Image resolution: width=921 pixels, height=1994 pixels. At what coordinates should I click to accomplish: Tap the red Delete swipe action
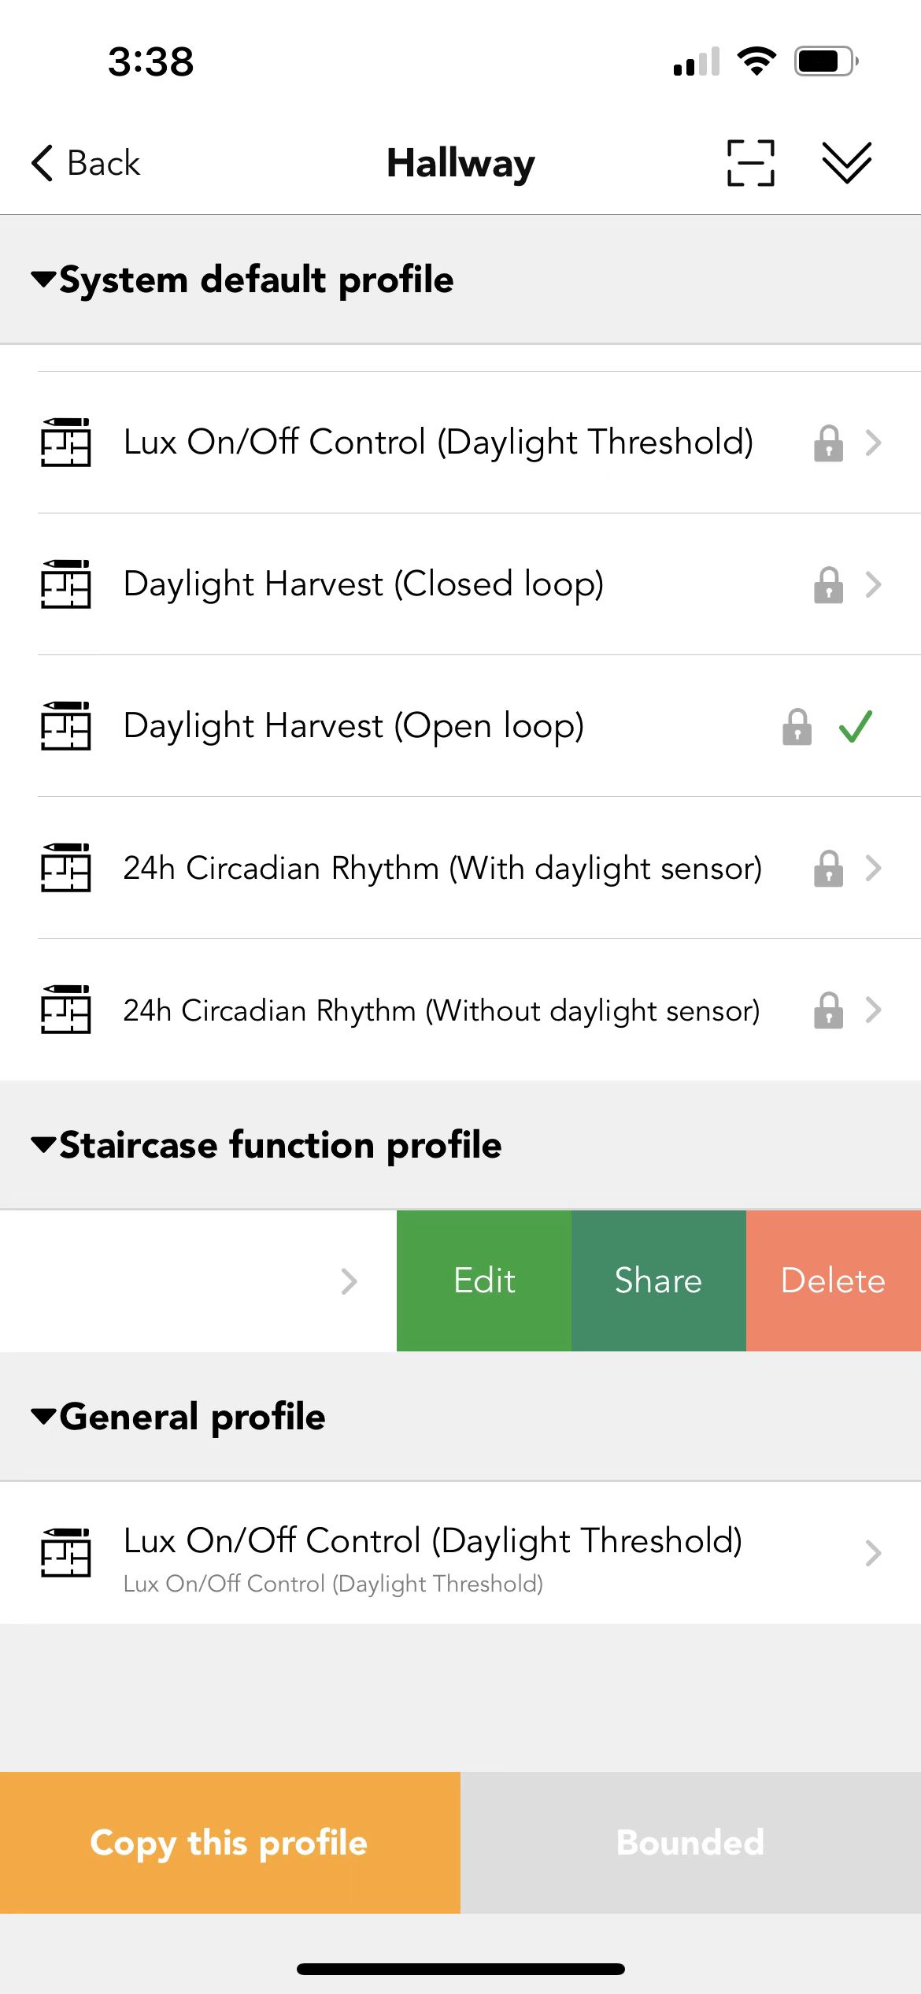click(x=834, y=1281)
